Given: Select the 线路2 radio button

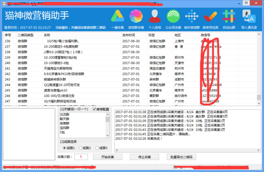Looking at the screenshot, I should pos(80,148).
